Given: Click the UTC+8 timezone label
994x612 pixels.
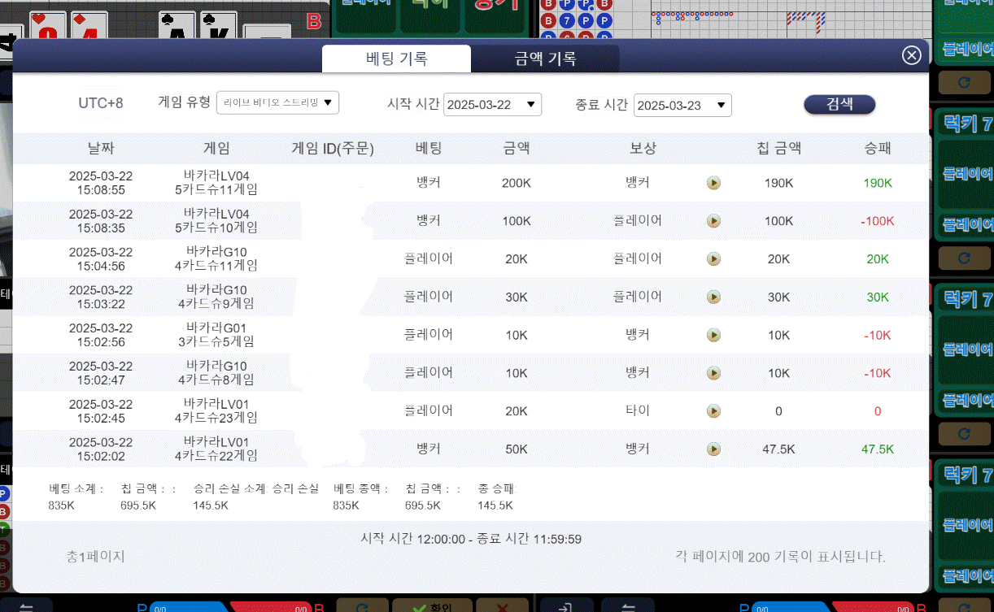Looking at the screenshot, I should (101, 103).
